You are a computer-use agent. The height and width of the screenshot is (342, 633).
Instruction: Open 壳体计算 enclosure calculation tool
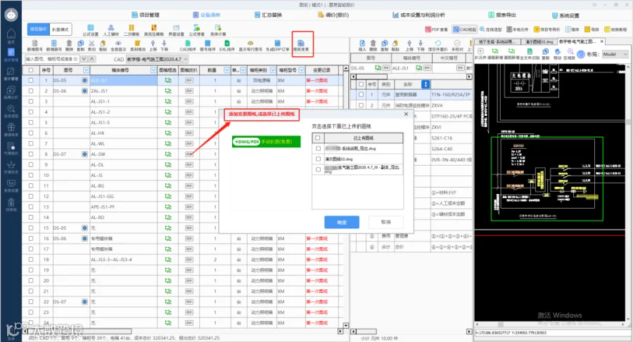(x=218, y=30)
